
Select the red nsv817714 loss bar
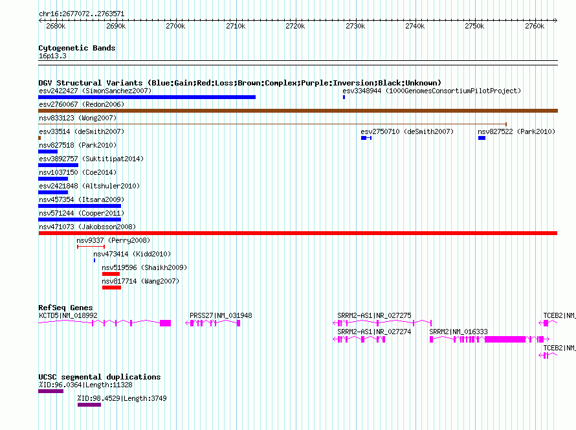[x=111, y=288]
